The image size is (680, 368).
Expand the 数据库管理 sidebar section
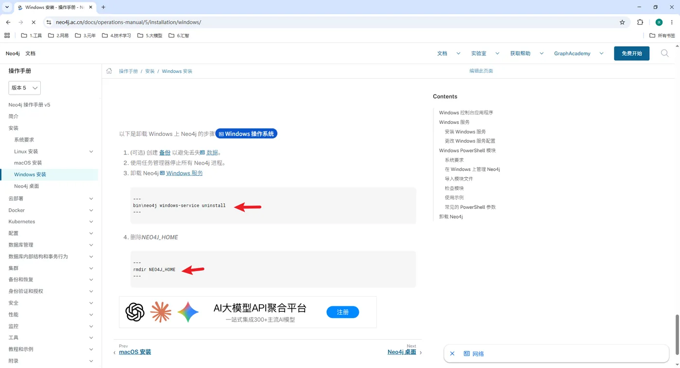(x=91, y=245)
